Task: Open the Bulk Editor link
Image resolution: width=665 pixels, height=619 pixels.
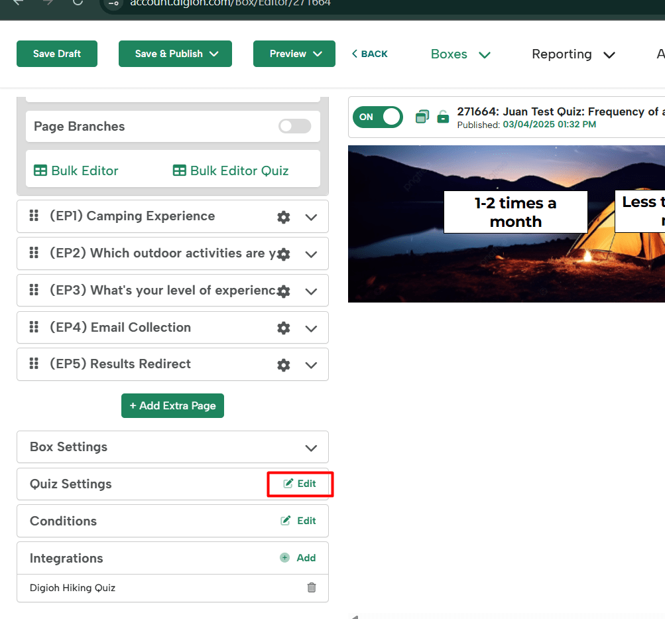Action: (x=76, y=171)
